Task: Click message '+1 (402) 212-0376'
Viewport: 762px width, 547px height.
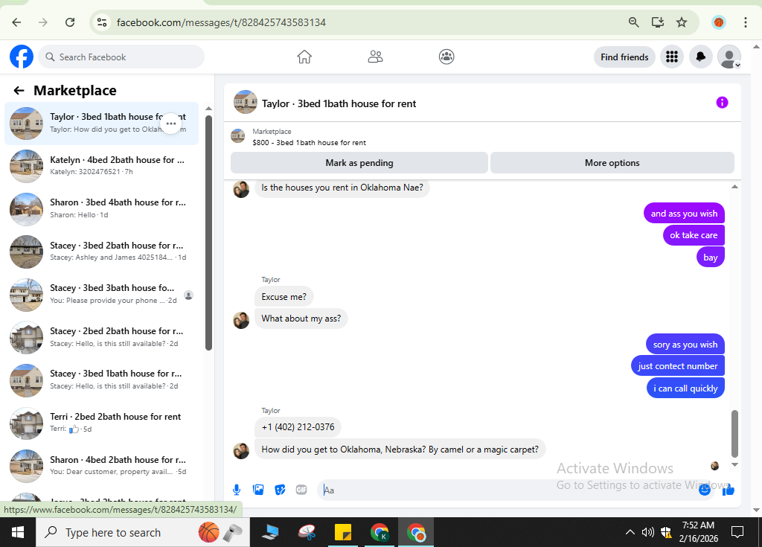Action: click(x=298, y=427)
